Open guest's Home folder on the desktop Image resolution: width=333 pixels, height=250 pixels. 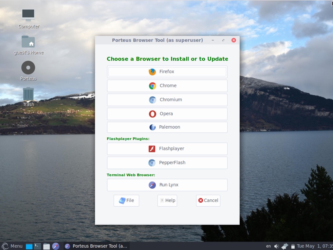(28, 42)
